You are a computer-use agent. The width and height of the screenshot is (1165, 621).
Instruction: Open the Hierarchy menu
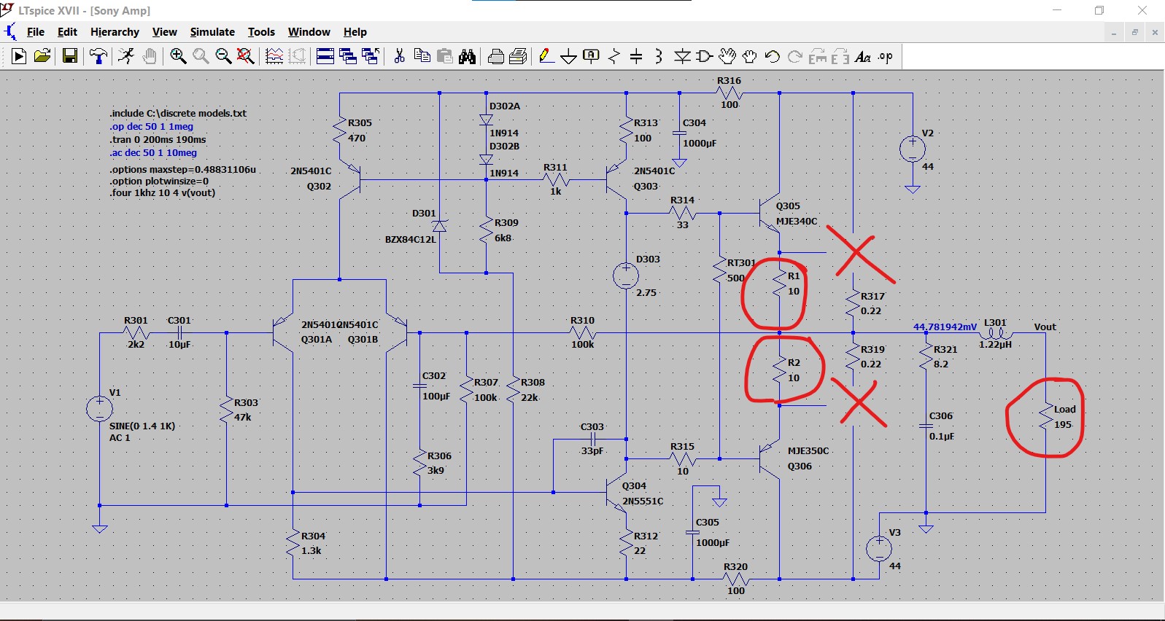coord(115,32)
